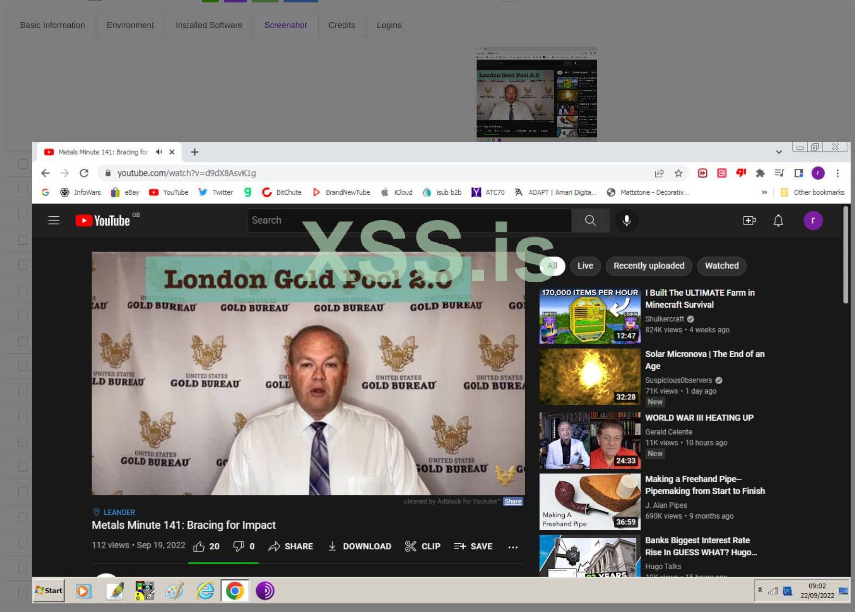Viewport: 855px width, 612px height.
Task: Click the red fast-forward extension icon
Action: coord(702,173)
